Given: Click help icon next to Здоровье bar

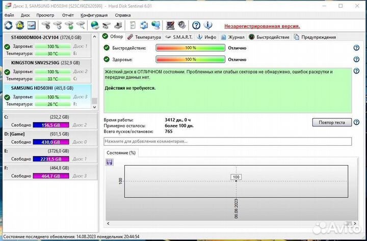Looking at the screenshot, I should [356, 59].
